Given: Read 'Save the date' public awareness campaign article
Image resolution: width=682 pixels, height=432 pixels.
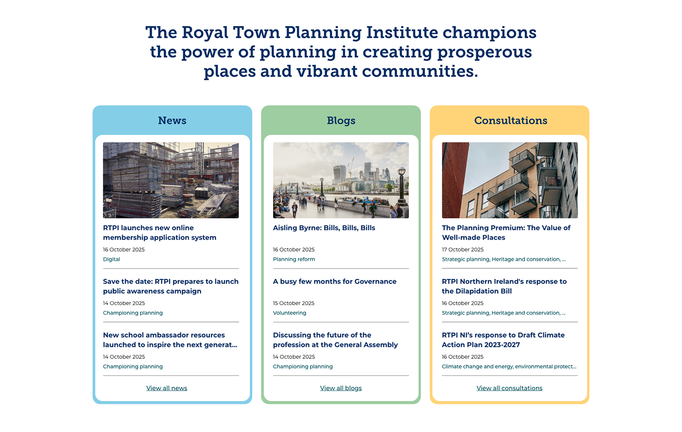Looking at the screenshot, I should [x=170, y=286].
